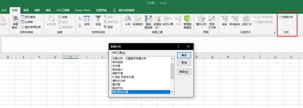Select F-检验 双样本方差 in the list
303x108 pixels.
pos(141,77)
